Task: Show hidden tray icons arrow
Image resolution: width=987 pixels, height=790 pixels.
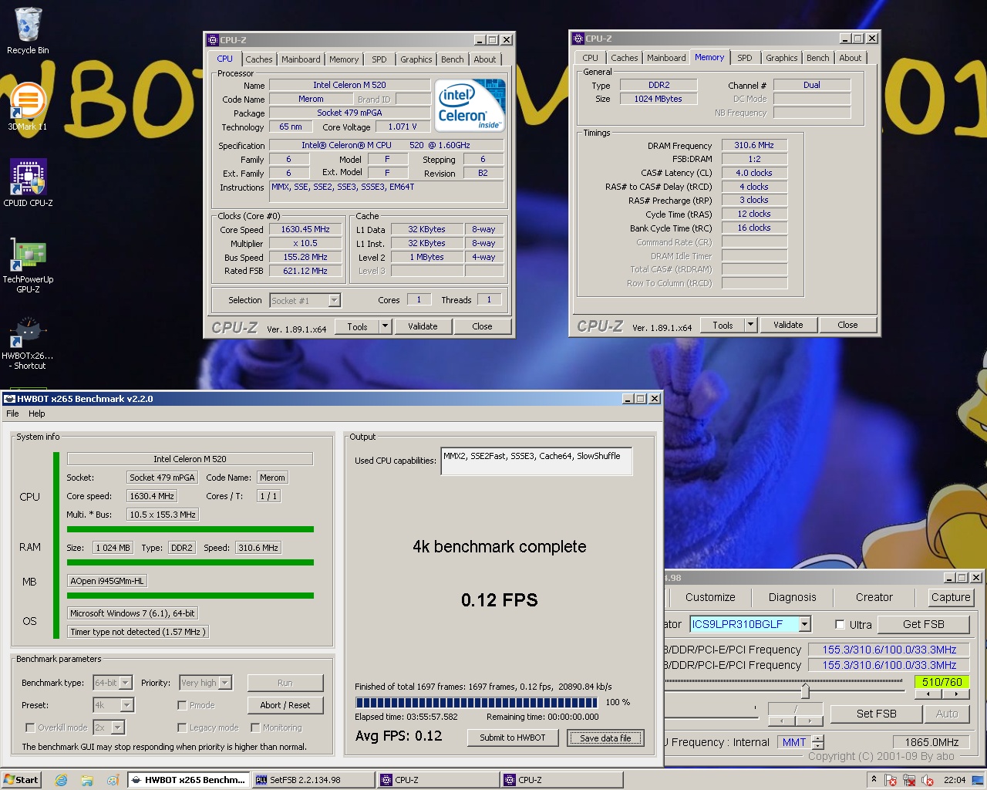Action: (874, 780)
